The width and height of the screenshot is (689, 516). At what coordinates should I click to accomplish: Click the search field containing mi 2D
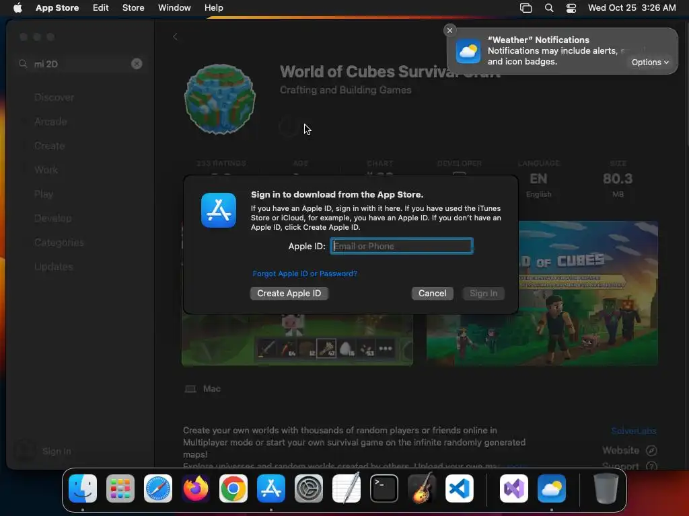point(79,64)
